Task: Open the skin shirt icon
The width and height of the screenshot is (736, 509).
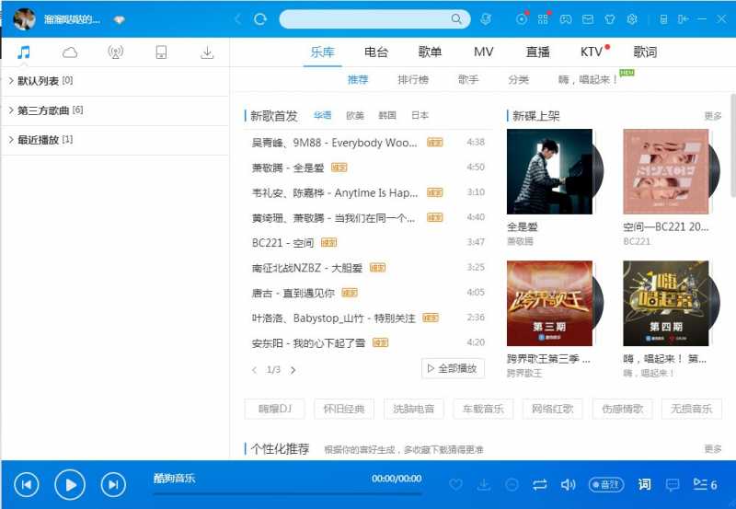Action: (610, 19)
